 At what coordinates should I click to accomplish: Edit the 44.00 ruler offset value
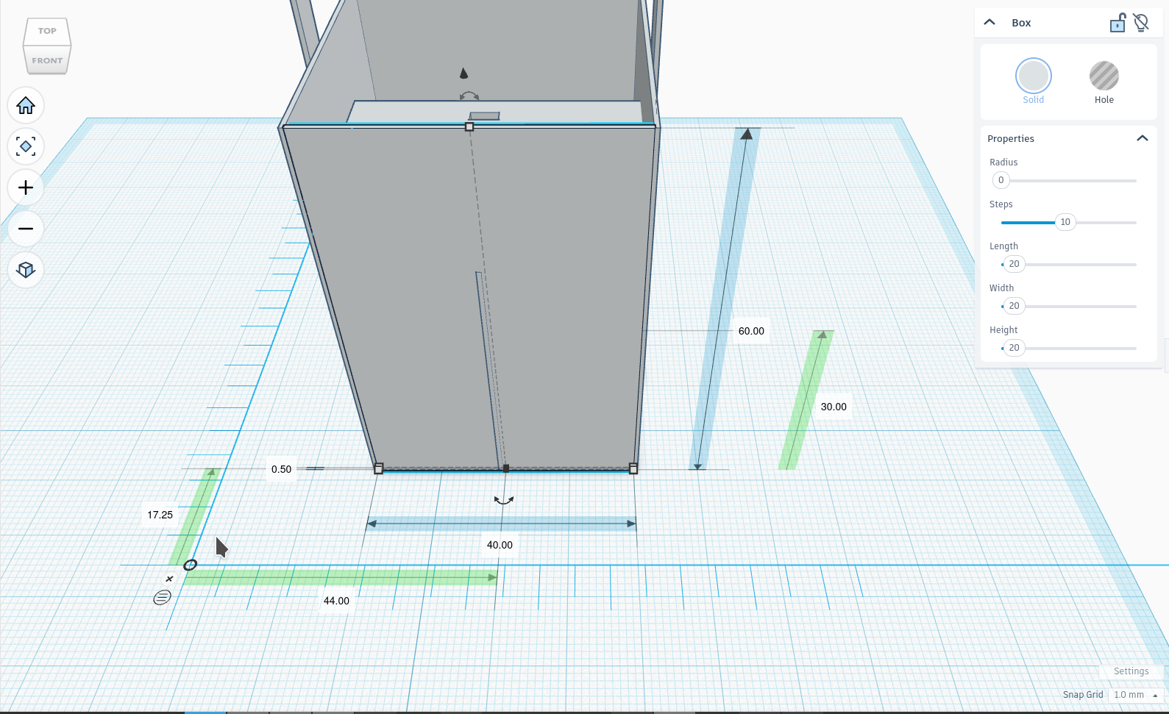[336, 601]
